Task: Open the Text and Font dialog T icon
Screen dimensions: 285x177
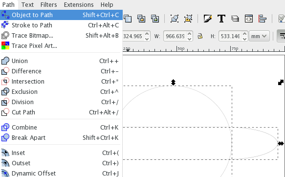Action: [221, 19]
